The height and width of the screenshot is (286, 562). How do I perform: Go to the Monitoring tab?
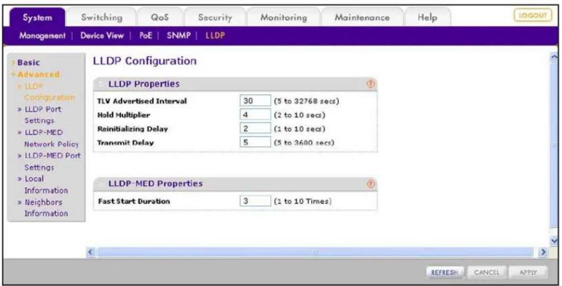[x=284, y=17]
